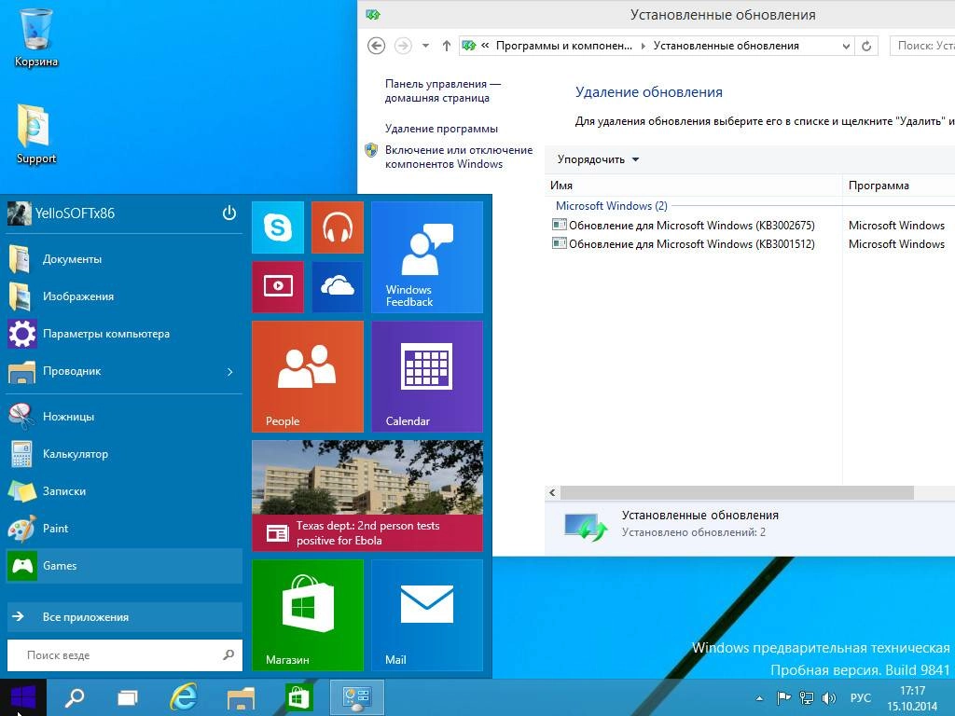Click the magnifier in Start search box
Viewport: 955px width, 716px height.
228,655
